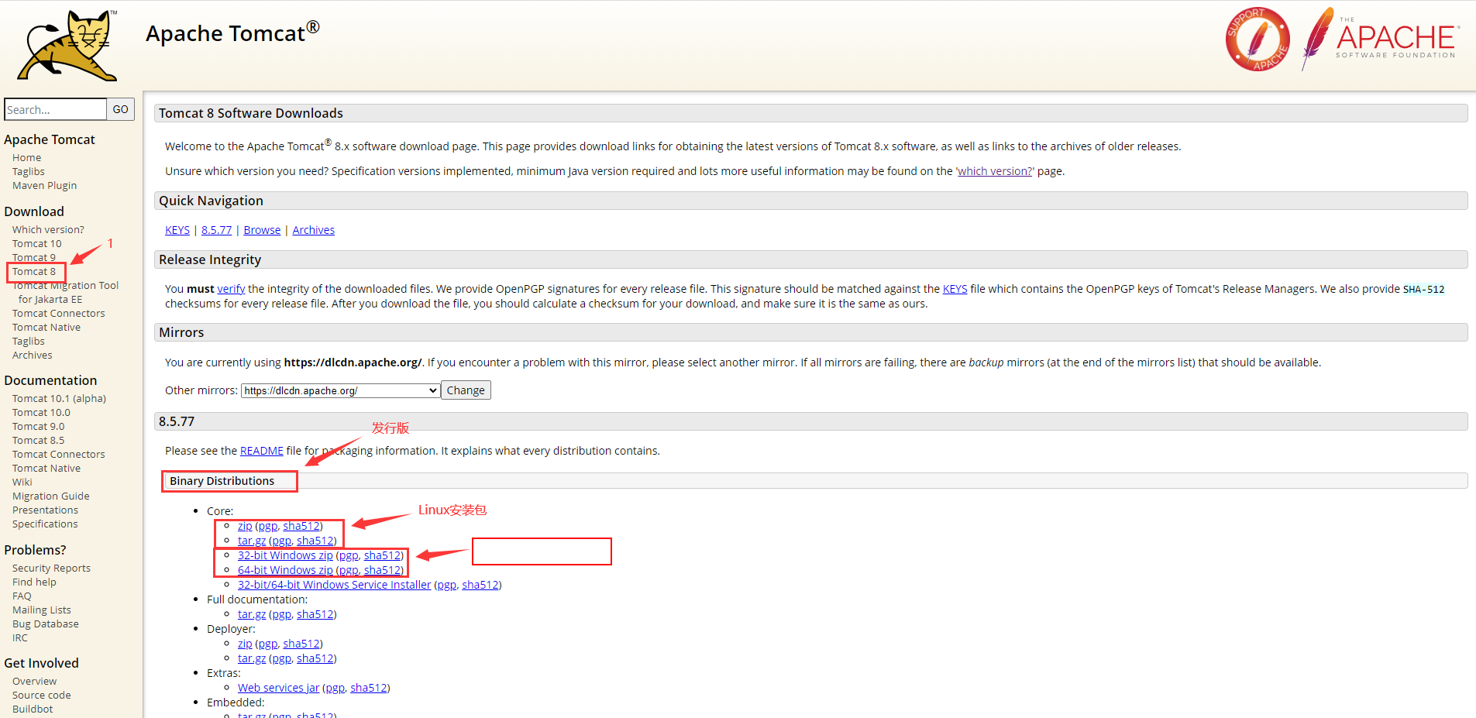This screenshot has width=1476, height=718.
Task: Open Tomcat 10.0 documentation link
Action: pyautogui.click(x=41, y=412)
